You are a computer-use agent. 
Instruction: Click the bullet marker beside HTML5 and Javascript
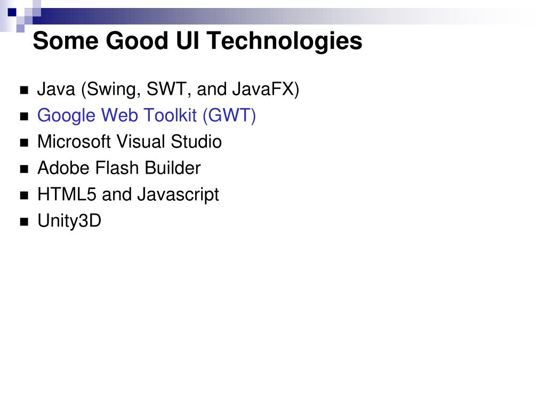click(24, 196)
